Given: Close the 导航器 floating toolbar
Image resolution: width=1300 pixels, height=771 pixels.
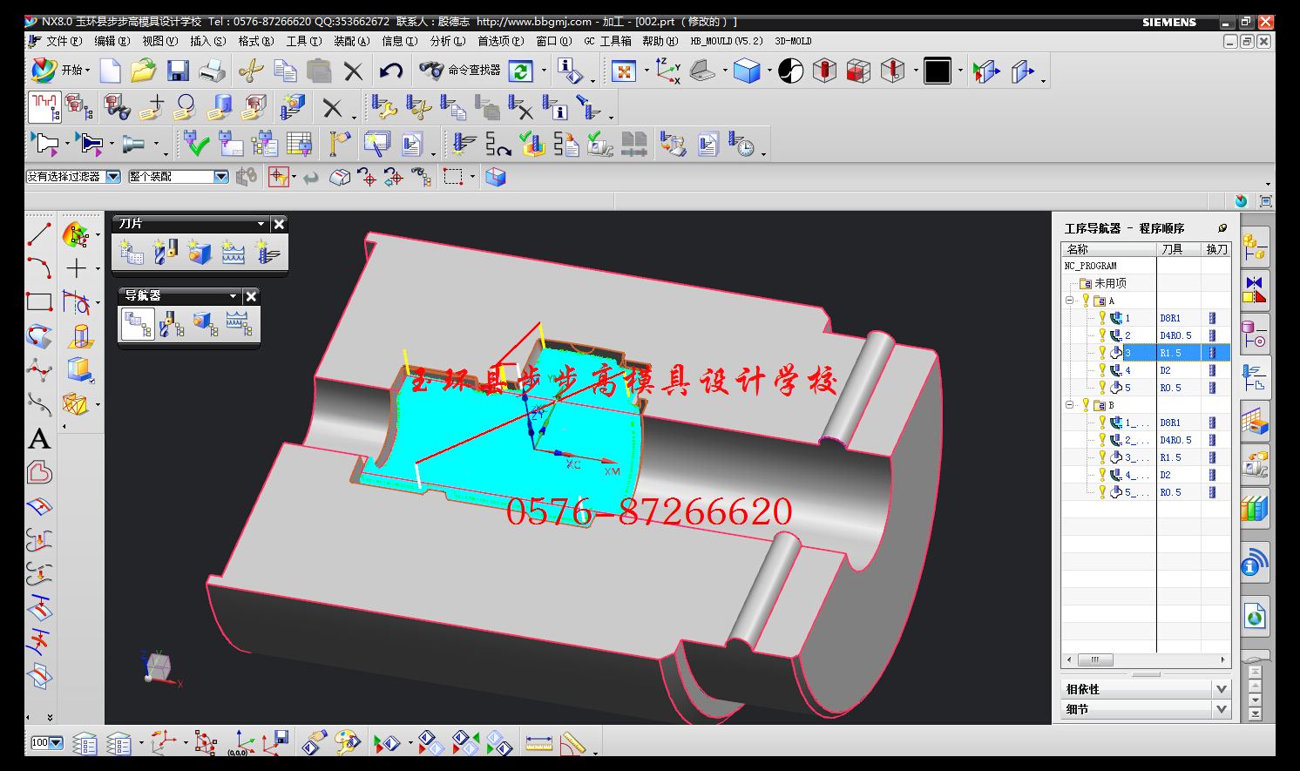Looking at the screenshot, I should (251, 296).
